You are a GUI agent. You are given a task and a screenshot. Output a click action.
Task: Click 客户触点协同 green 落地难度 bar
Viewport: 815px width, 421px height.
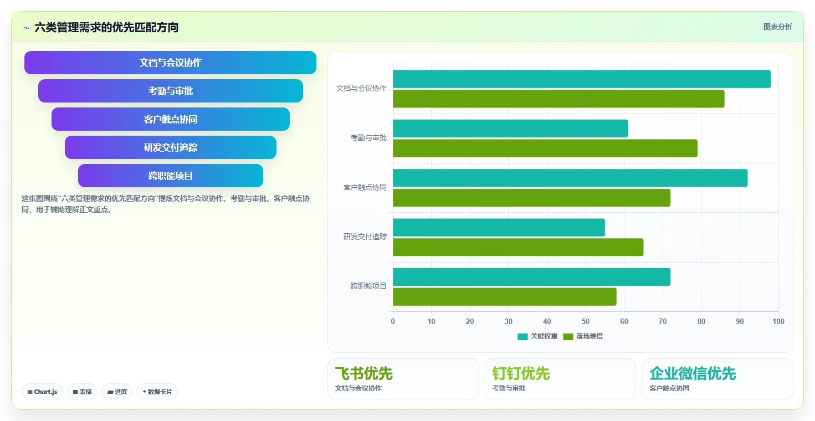(x=531, y=198)
